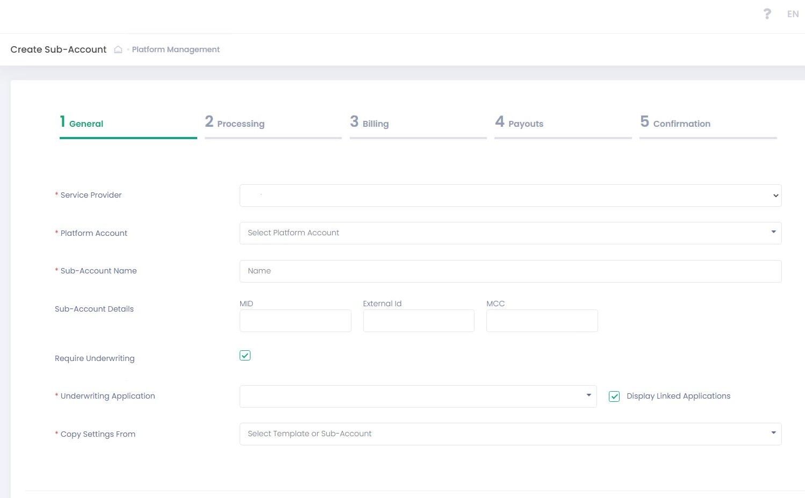
Task: Expand the Service Provider dropdown
Action: (510, 196)
